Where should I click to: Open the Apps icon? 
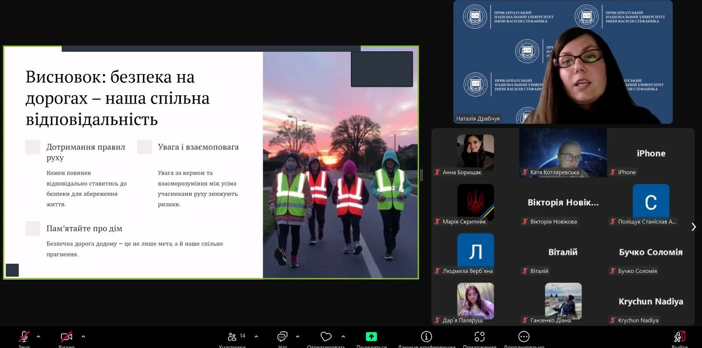click(x=480, y=337)
